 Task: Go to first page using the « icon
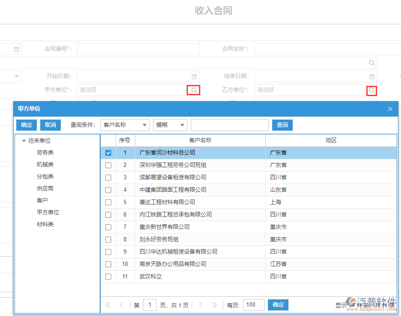[108, 305]
